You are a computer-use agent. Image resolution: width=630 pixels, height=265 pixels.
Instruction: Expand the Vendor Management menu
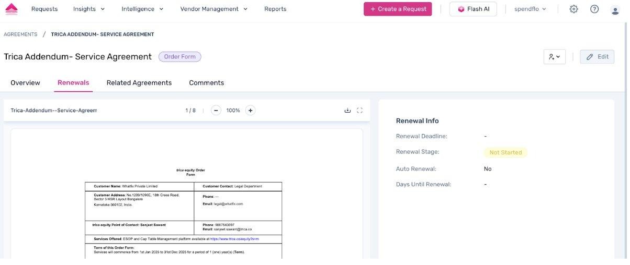click(x=214, y=9)
